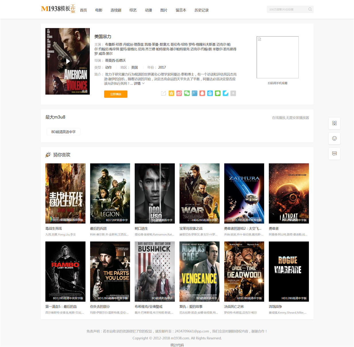The image size is (354, 347).
Task: Open the 电影 menu item
Action: tap(99, 10)
